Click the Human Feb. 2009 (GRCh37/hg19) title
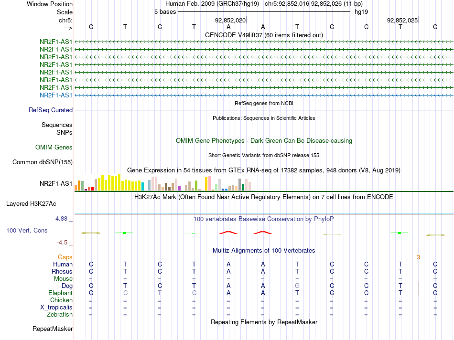The image size is (454, 340). 212,4
